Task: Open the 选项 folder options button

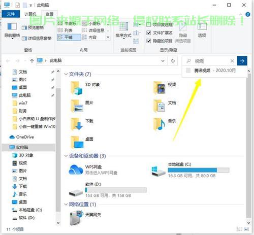Action: pos(202,30)
